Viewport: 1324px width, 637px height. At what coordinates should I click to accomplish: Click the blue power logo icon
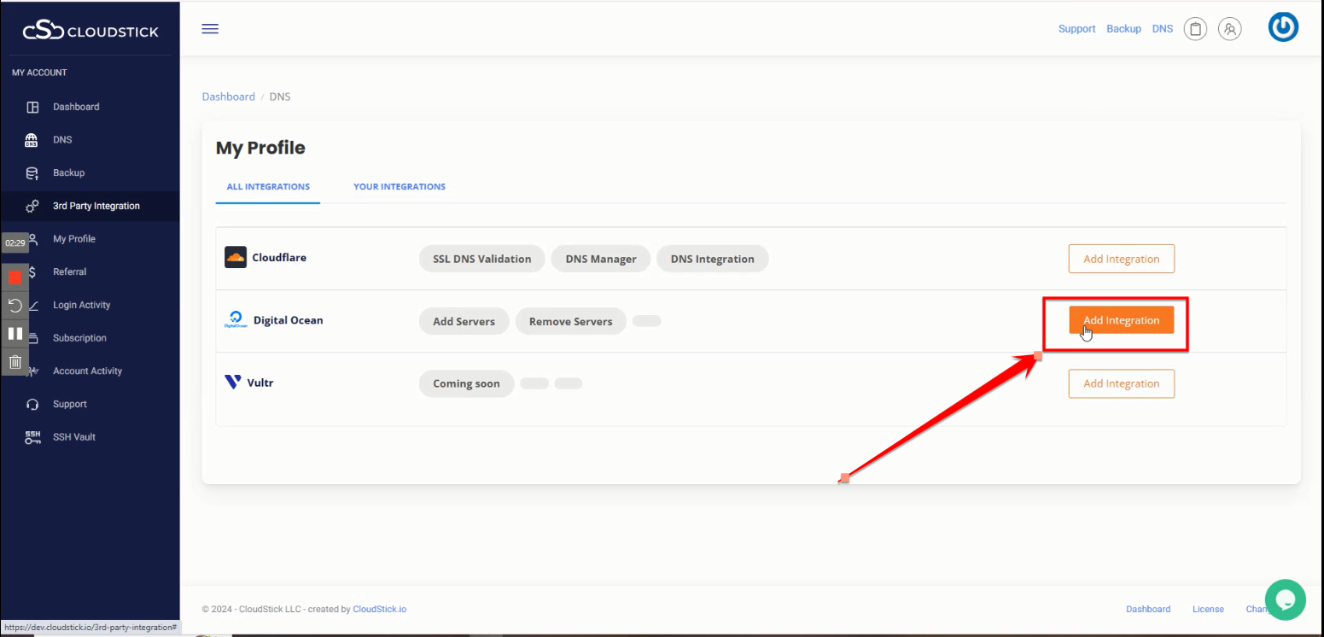pyautogui.click(x=1283, y=27)
